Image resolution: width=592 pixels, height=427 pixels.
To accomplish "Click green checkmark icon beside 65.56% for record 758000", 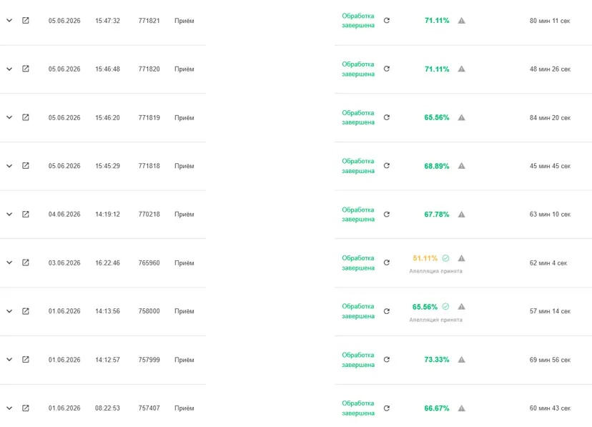I will (445, 307).
